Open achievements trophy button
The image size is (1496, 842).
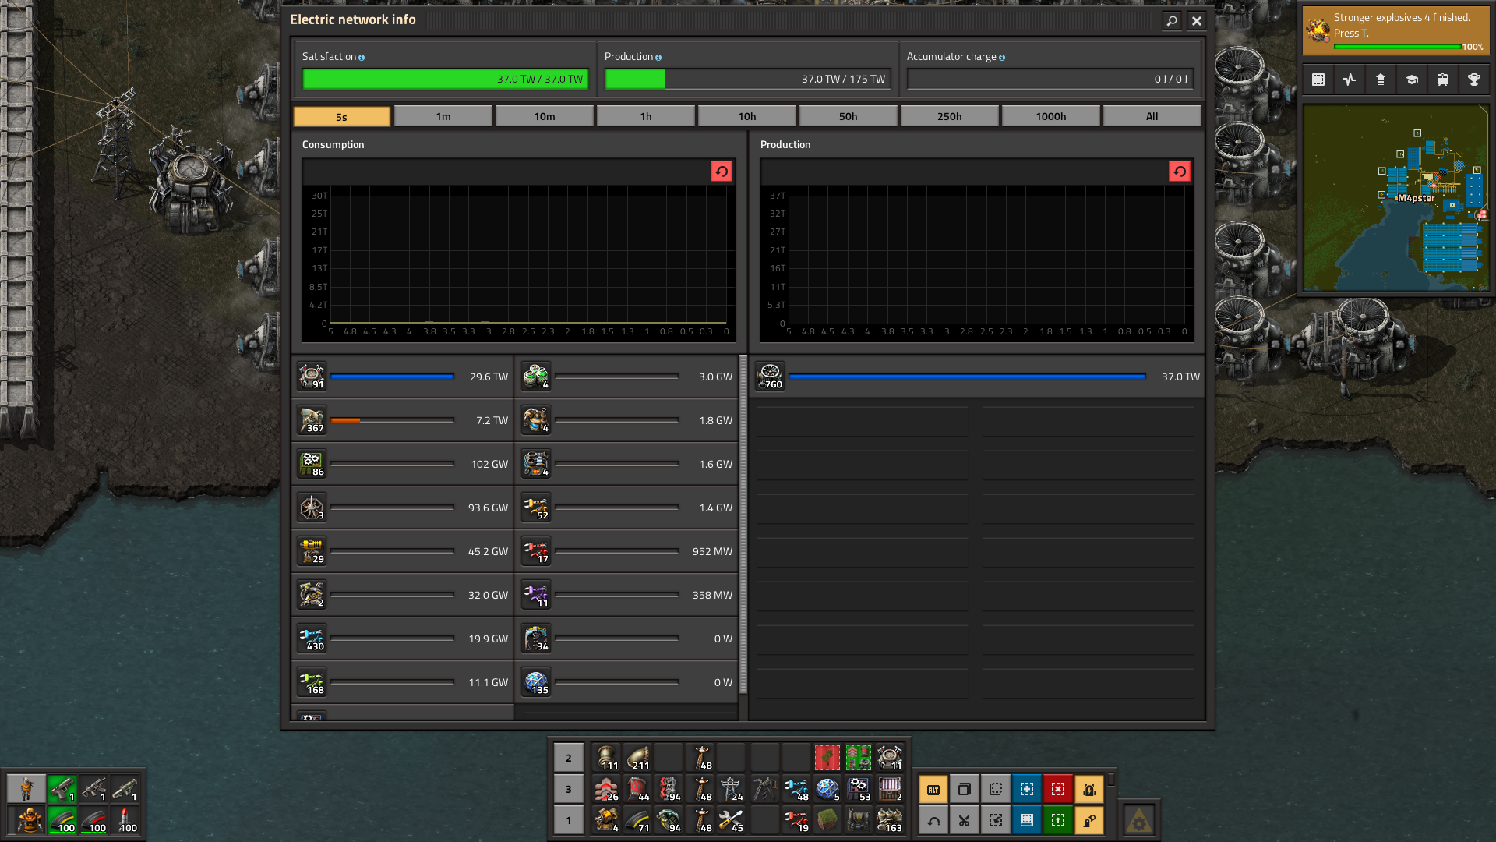point(1474,80)
